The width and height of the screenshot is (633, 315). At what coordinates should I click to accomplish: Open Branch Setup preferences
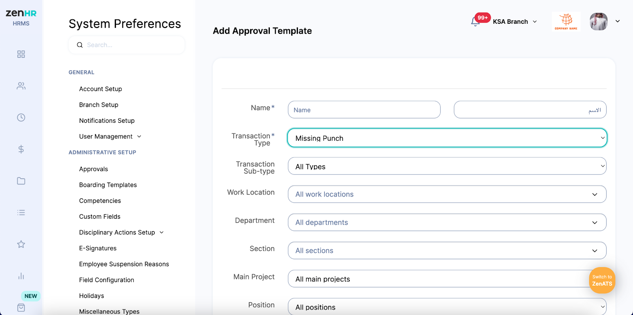tap(99, 105)
